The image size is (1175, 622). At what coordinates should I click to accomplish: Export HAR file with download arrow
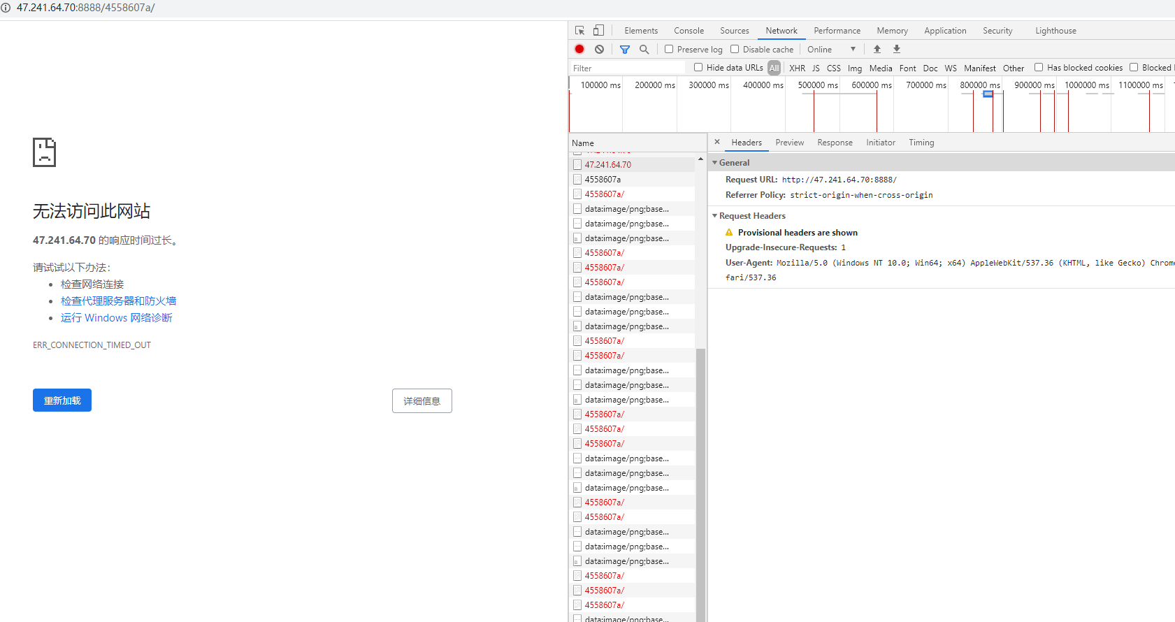897,50
